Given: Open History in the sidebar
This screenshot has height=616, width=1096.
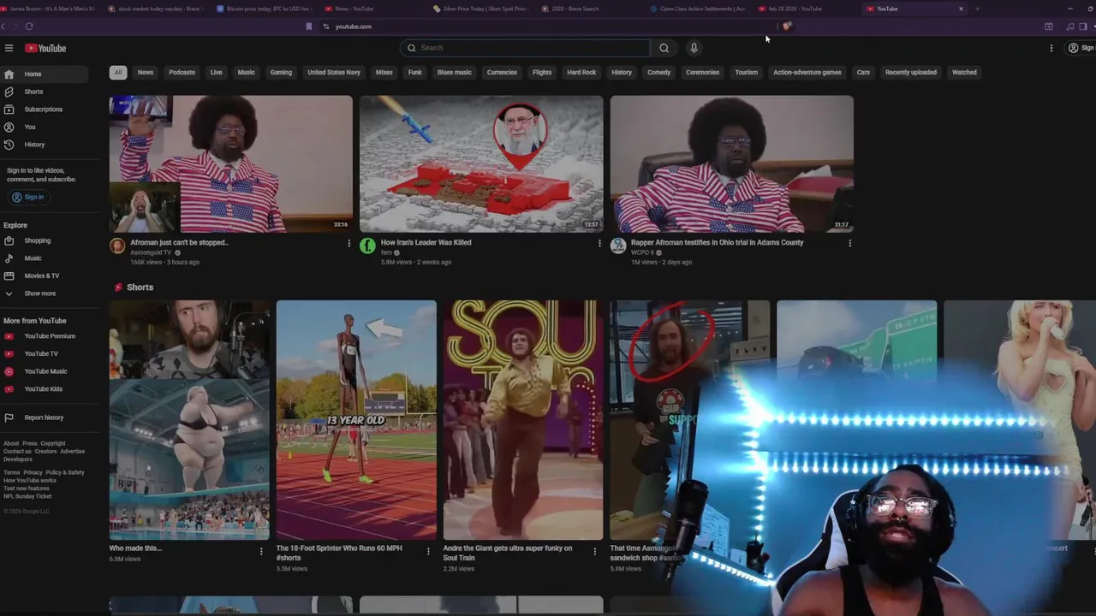Looking at the screenshot, I should point(45,145).
